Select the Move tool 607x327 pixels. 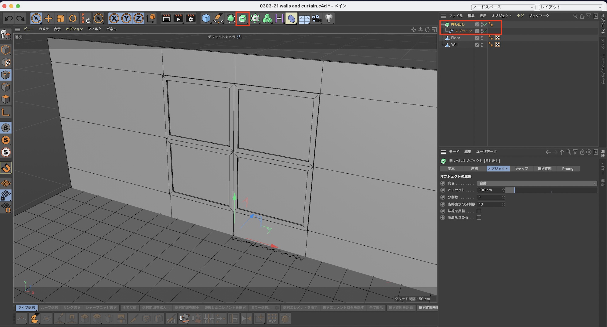click(48, 19)
